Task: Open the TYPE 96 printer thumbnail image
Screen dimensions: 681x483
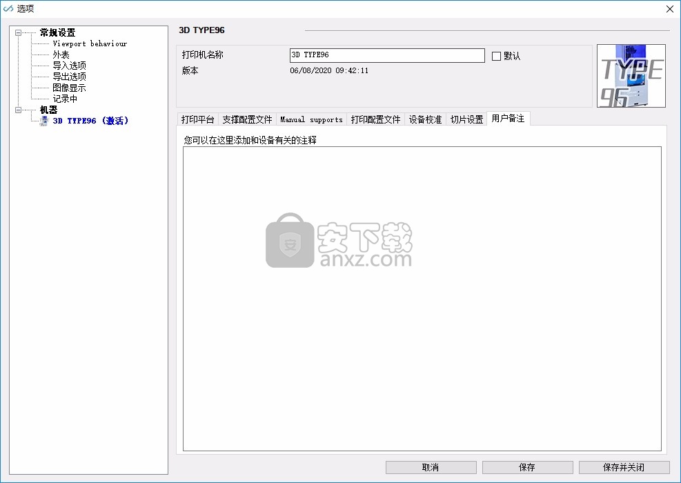Action: 631,76
